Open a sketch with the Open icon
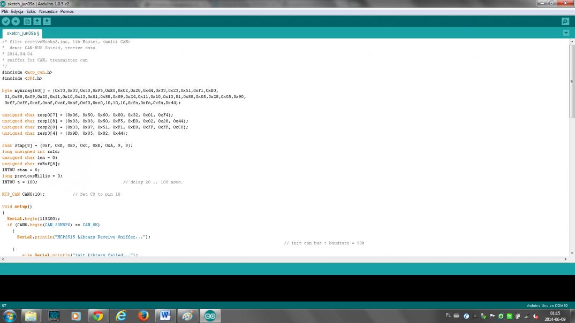 (37, 21)
